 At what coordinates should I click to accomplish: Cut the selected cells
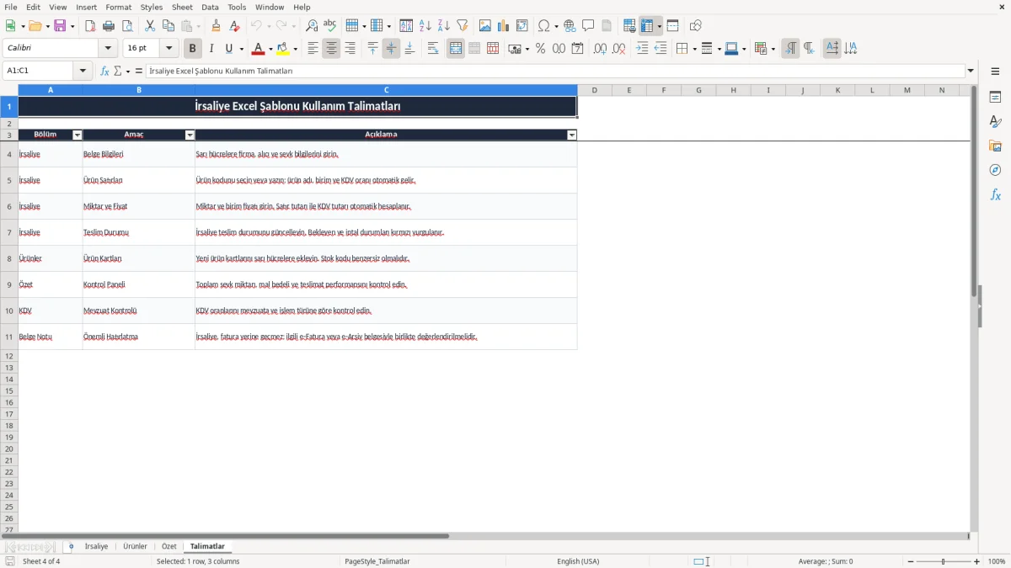tap(150, 26)
